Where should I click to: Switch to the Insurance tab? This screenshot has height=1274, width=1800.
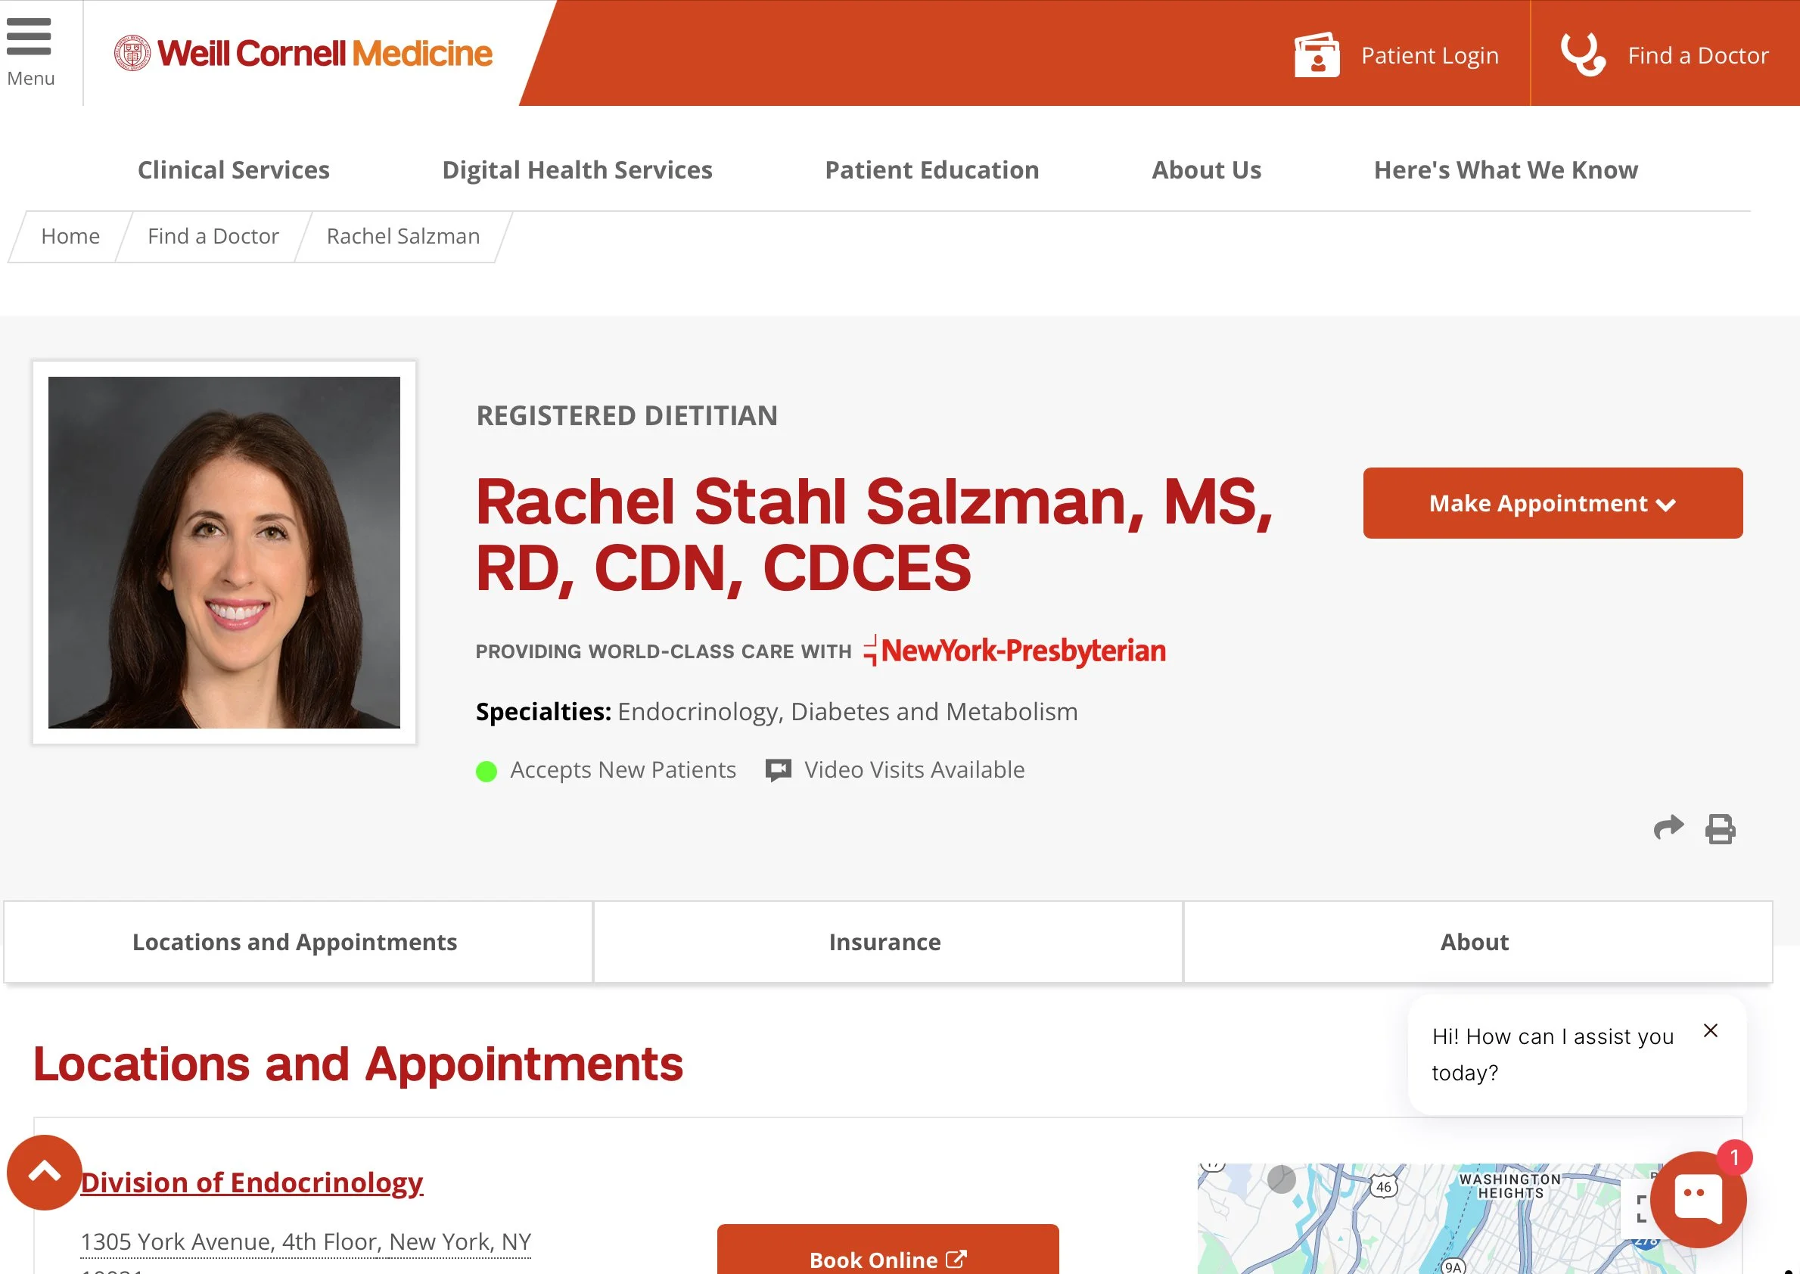tap(885, 941)
